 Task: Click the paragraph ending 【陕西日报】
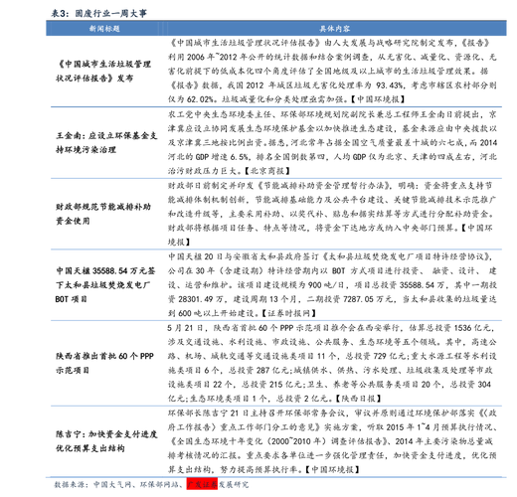[x=332, y=363]
